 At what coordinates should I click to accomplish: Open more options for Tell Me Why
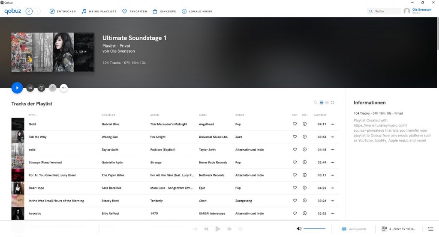[x=332, y=137]
